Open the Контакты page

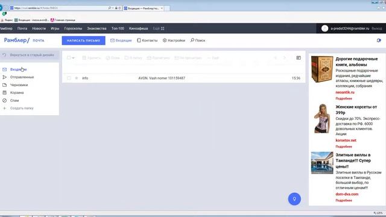pos(147,40)
